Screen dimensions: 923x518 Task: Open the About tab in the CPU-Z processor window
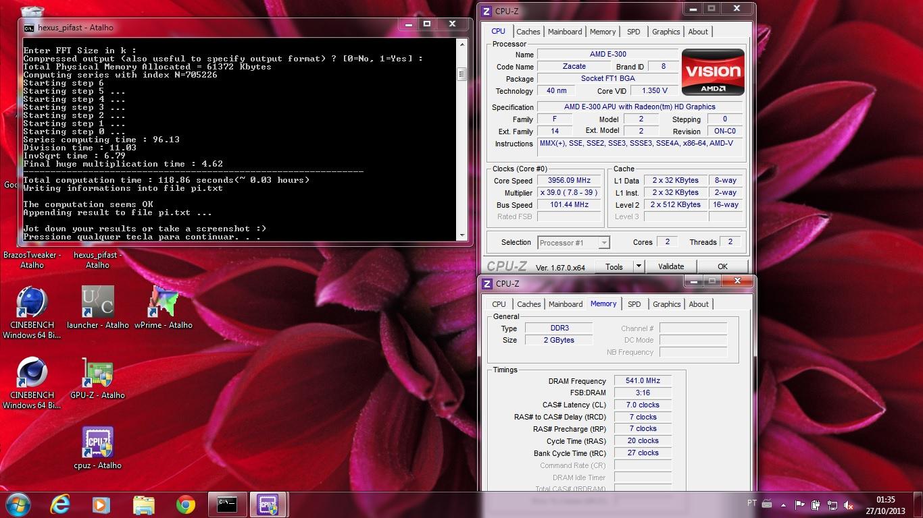[x=698, y=32]
